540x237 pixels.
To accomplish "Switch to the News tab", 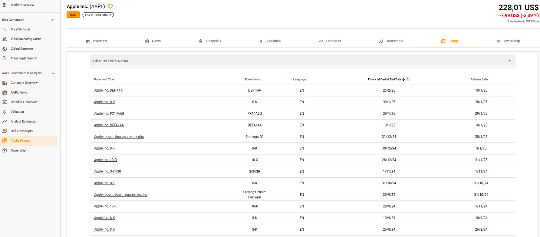I will [x=152, y=41].
